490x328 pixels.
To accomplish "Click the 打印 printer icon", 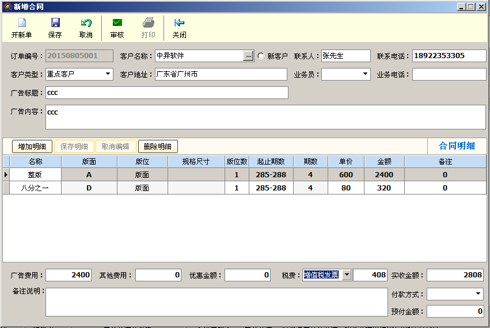I will point(149,23).
